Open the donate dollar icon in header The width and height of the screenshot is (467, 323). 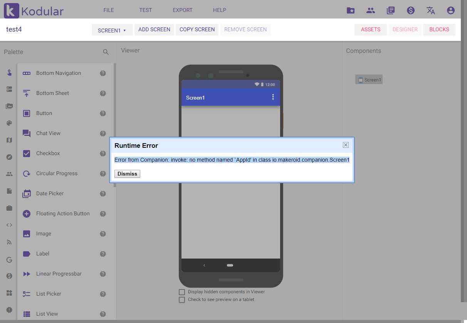[x=411, y=10]
